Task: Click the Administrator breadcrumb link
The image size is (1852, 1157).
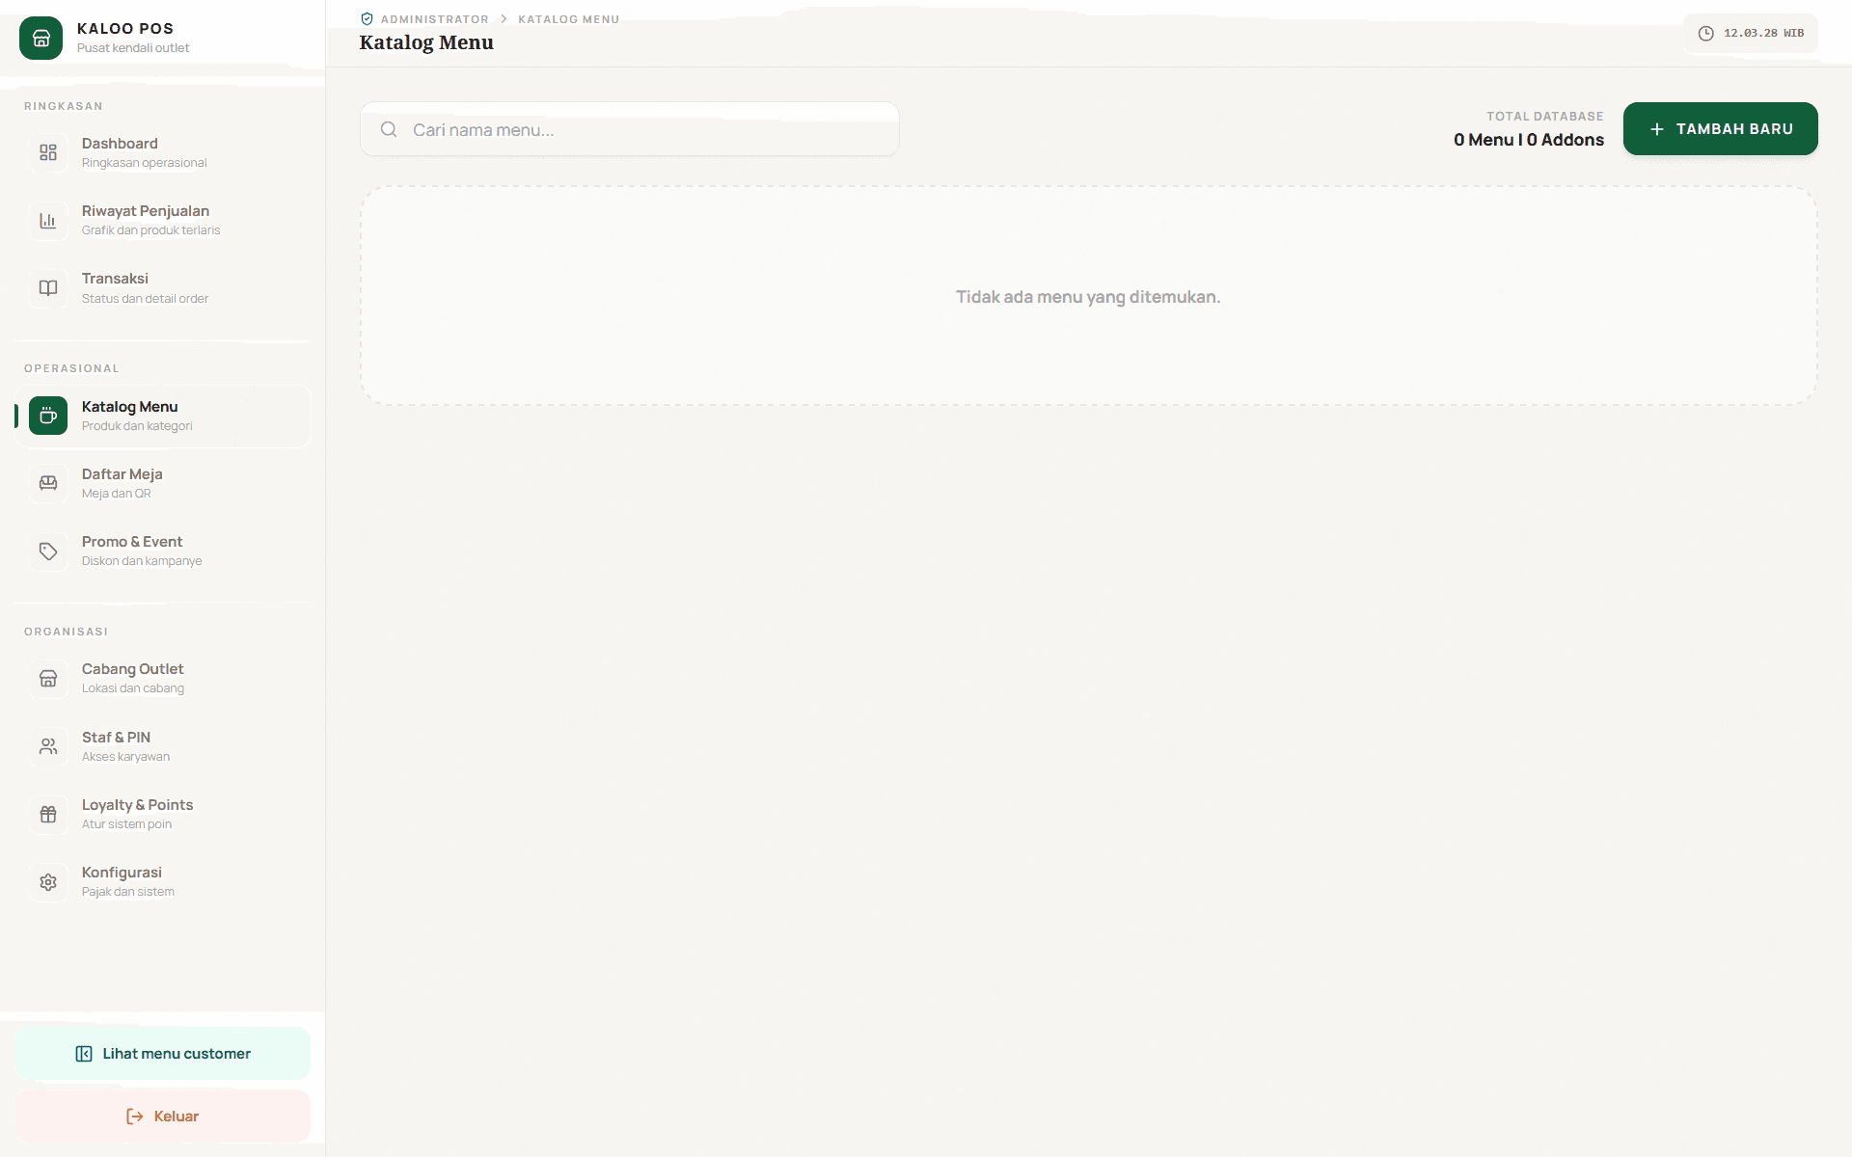Action: pyautogui.click(x=434, y=19)
